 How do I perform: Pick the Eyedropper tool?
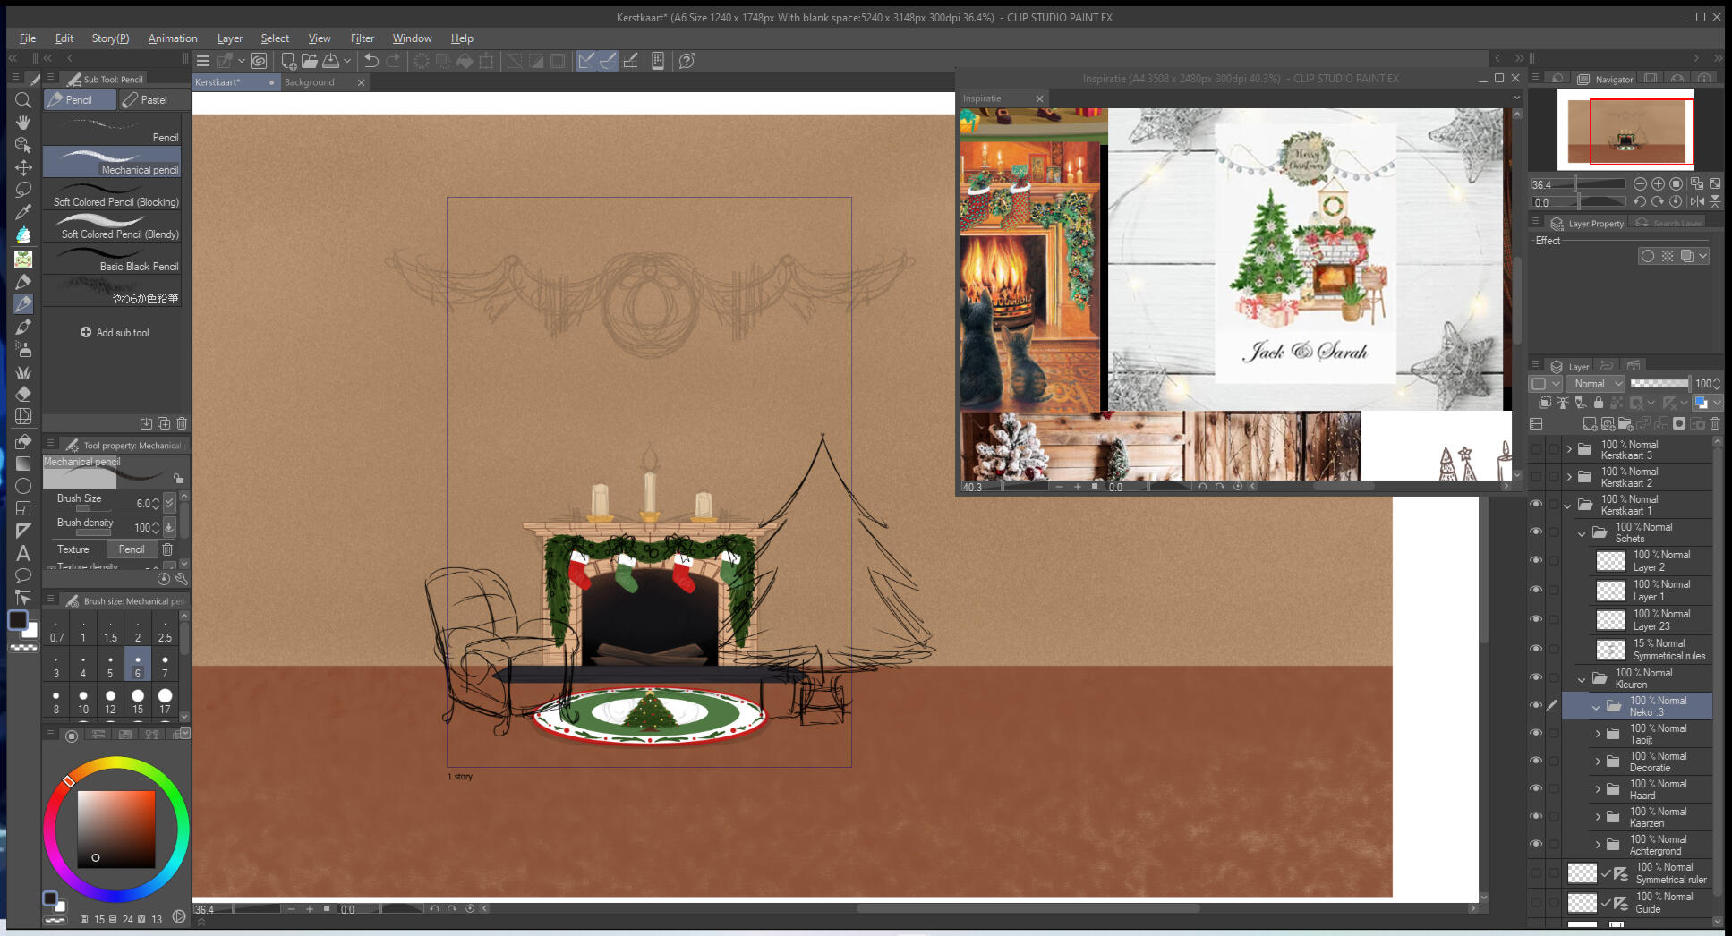coord(23,212)
